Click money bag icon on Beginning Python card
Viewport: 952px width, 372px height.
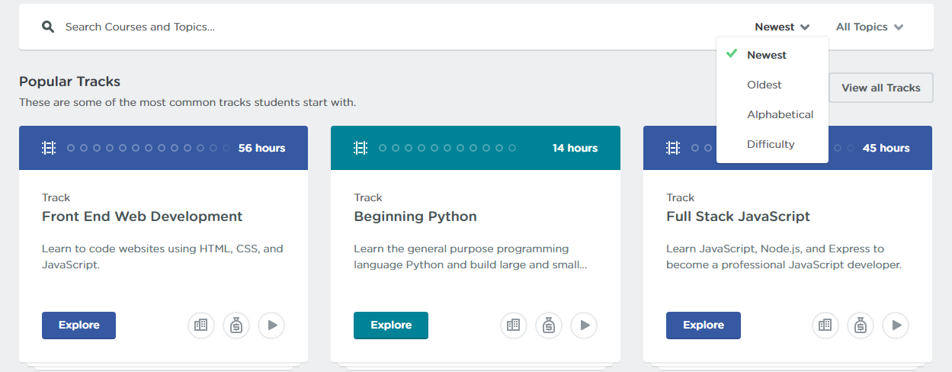click(x=549, y=325)
